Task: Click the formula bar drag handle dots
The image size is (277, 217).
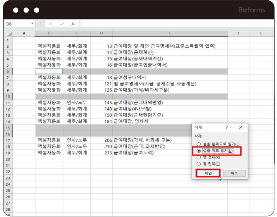Action: (41, 24)
